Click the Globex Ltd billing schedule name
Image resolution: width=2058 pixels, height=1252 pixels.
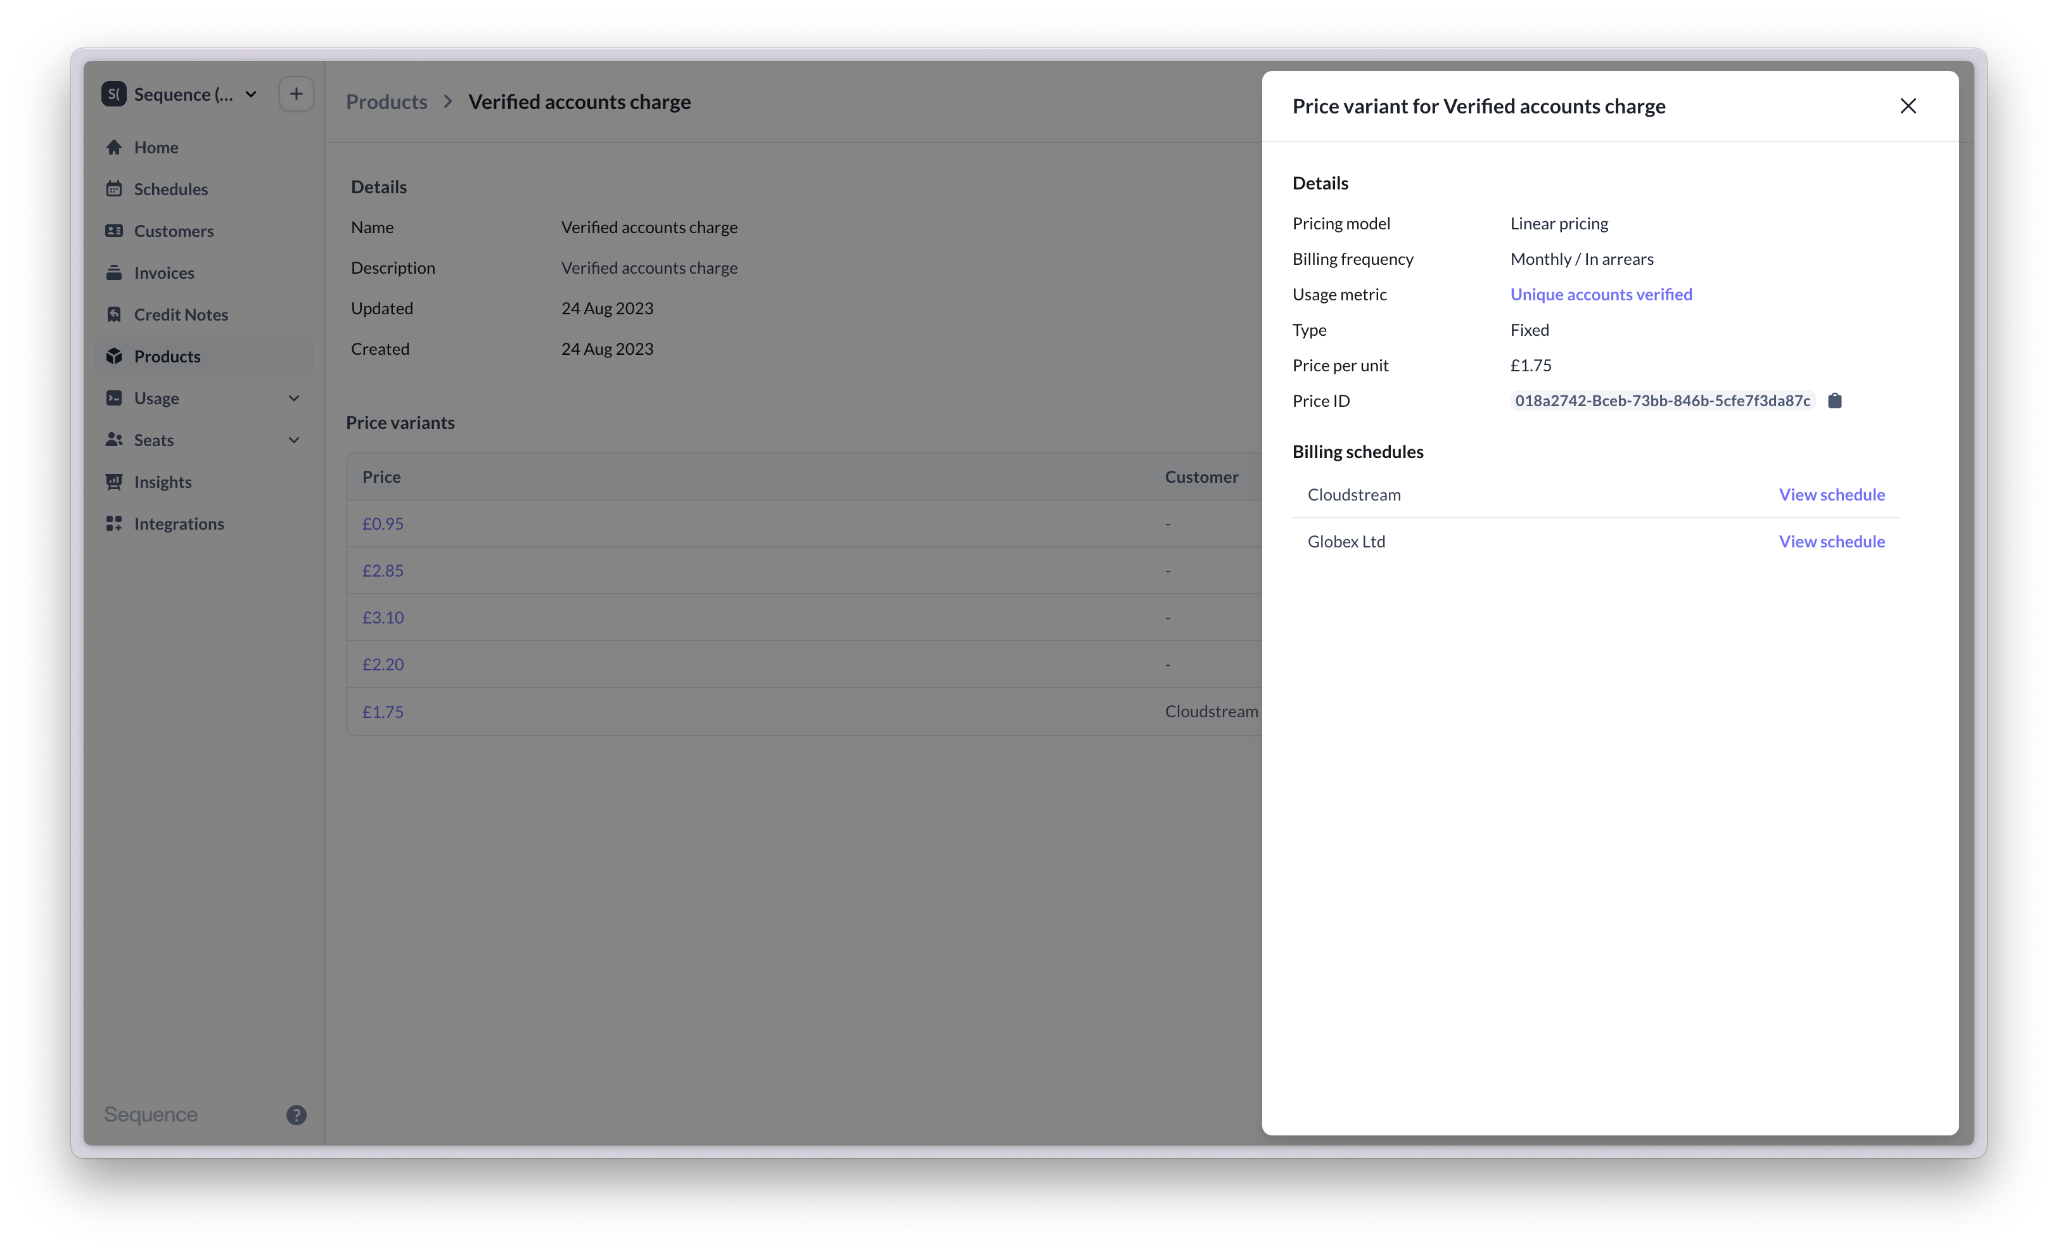(x=1346, y=541)
